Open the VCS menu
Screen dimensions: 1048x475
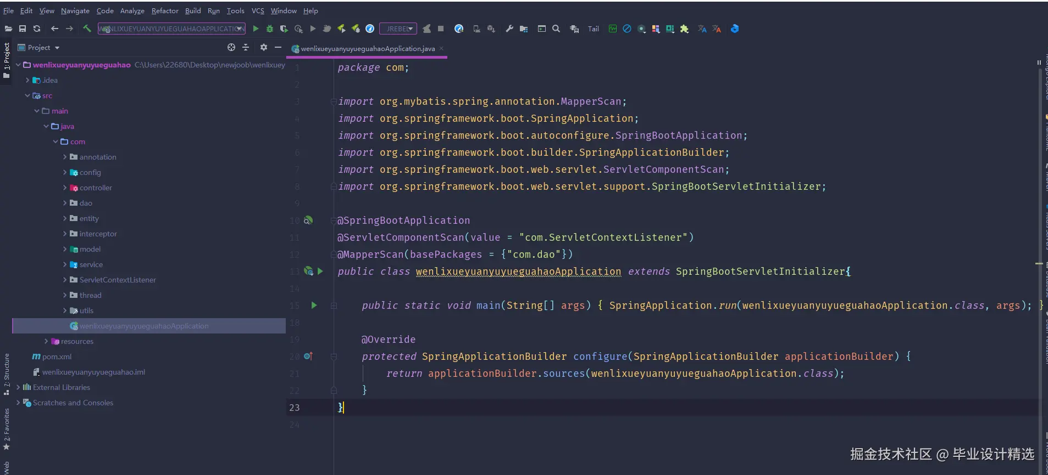click(258, 10)
